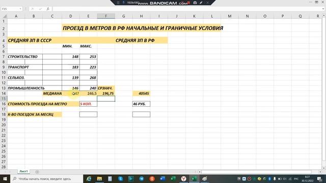Screen dimensions: 326x183
Task: Click cell with value 196,75
Action: point(106,94)
